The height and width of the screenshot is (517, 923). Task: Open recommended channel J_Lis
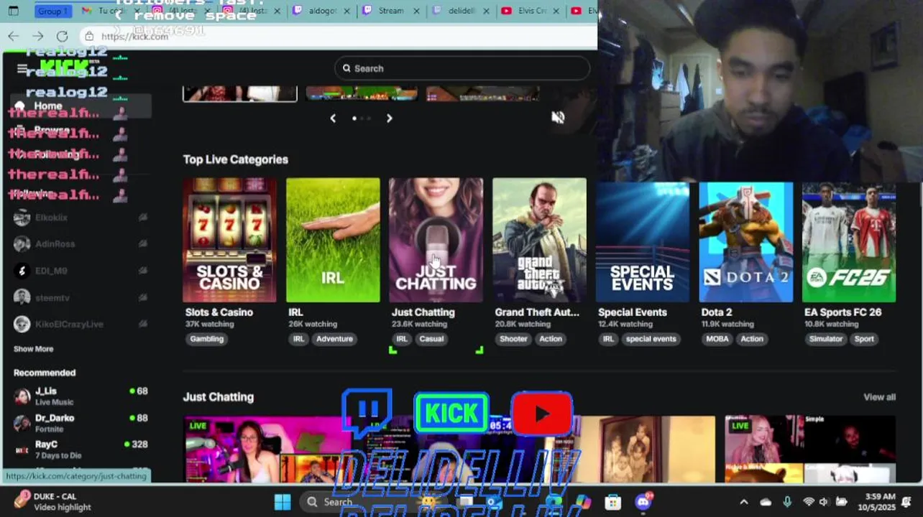(81, 396)
